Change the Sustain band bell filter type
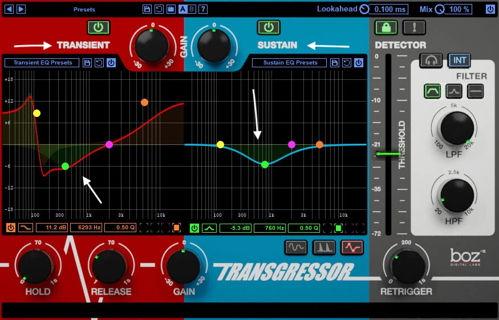This screenshot has height=320, width=499. [209, 228]
